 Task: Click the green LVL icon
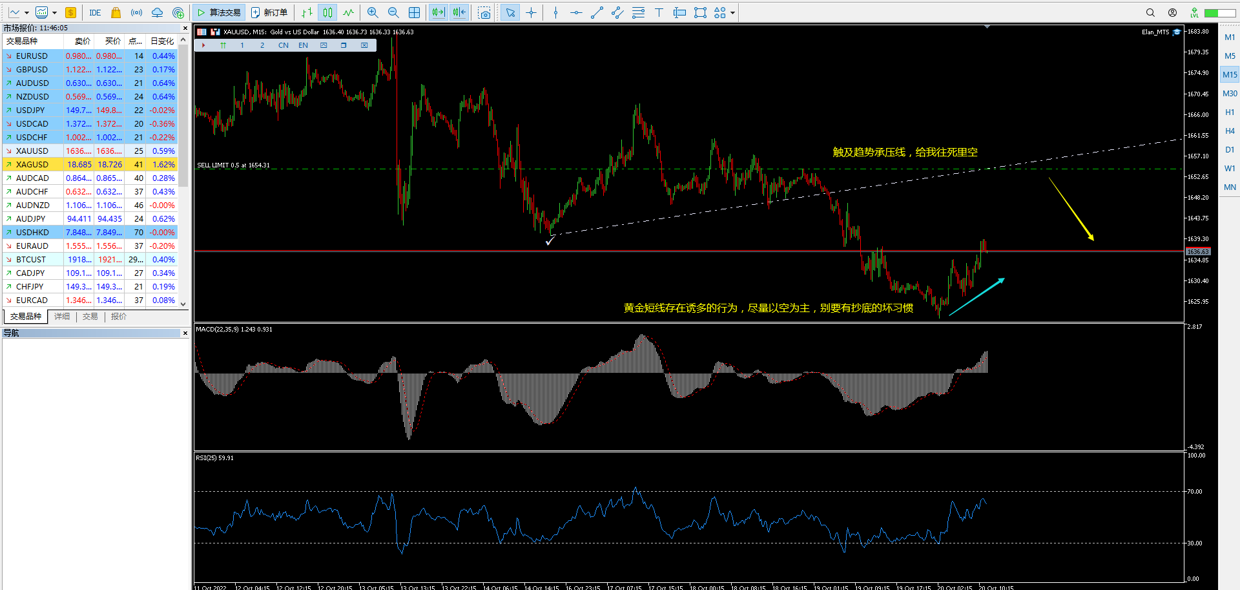click(1194, 12)
